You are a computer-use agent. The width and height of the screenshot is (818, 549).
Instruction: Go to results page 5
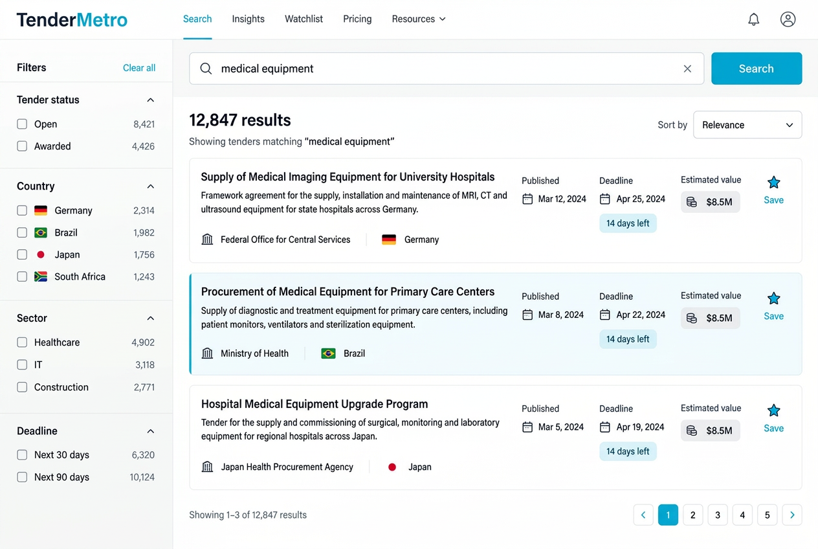(x=768, y=515)
